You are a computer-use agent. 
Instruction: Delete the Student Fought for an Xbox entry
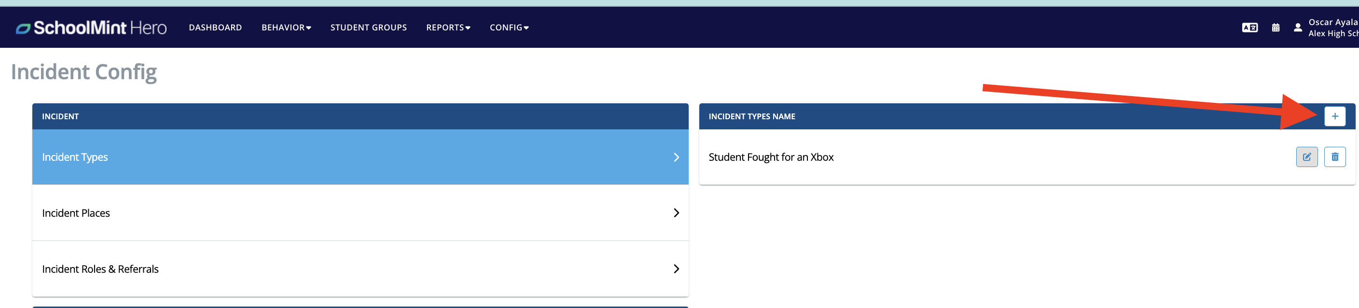(x=1334, y=156)
